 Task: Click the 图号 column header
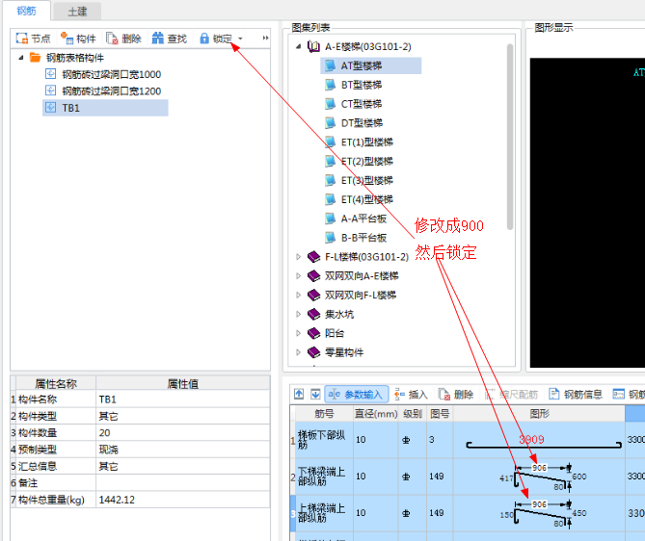click(x=440, y=414)
